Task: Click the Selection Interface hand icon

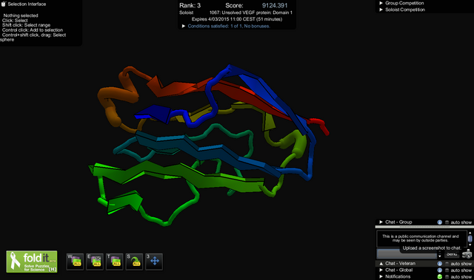Action: 3,4
